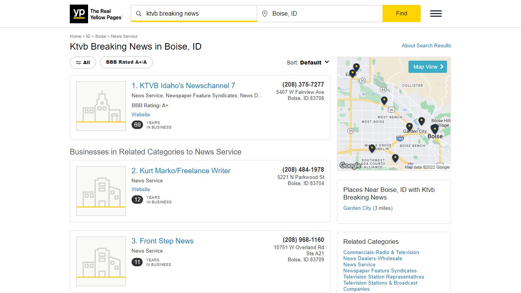Select the All filters button
The width and height of the screenshot is (521, 293).
[x=83, y=63]
